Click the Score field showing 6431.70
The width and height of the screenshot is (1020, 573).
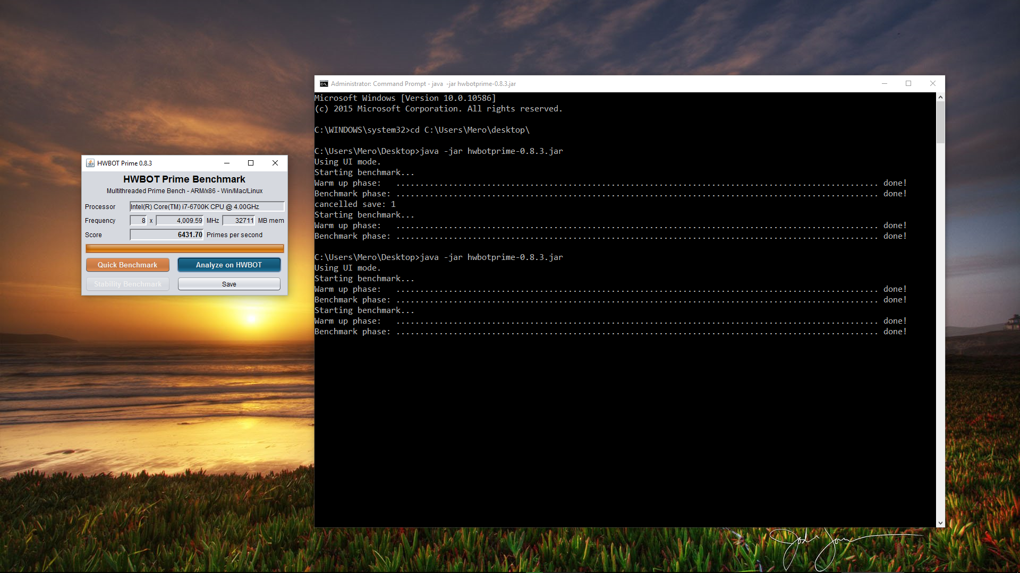coord(167,235)
